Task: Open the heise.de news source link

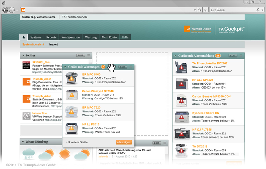Action: tap(103, 157)
